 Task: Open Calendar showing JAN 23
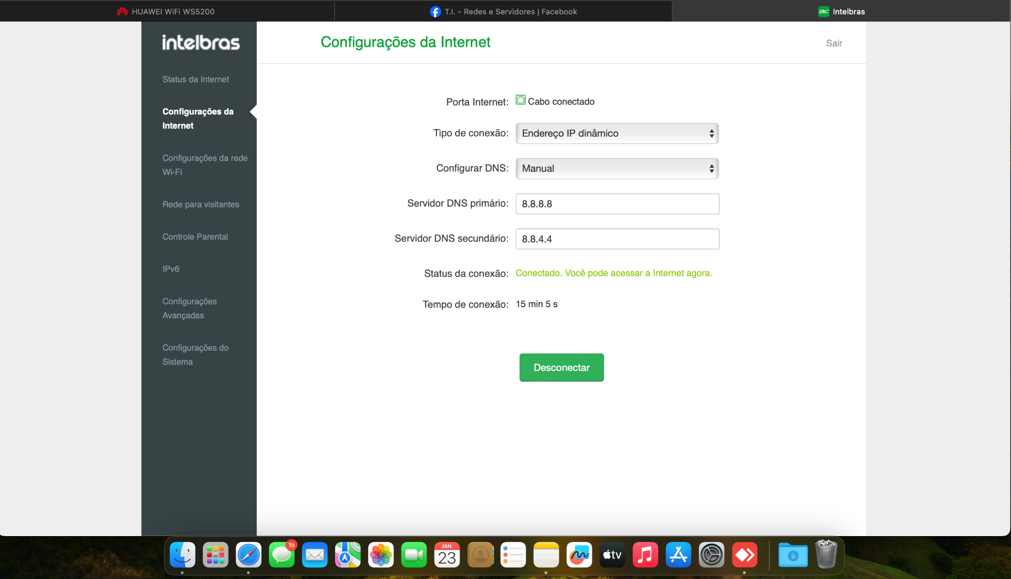[447, 555]
